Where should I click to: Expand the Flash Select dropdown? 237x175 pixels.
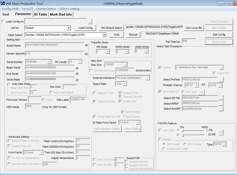[x=104, y=35]
